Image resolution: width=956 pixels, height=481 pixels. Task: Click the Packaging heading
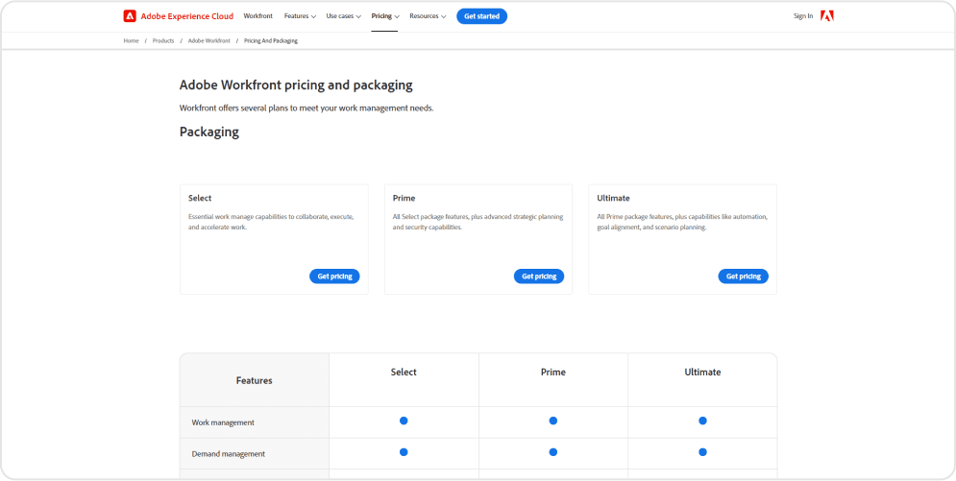209,132
